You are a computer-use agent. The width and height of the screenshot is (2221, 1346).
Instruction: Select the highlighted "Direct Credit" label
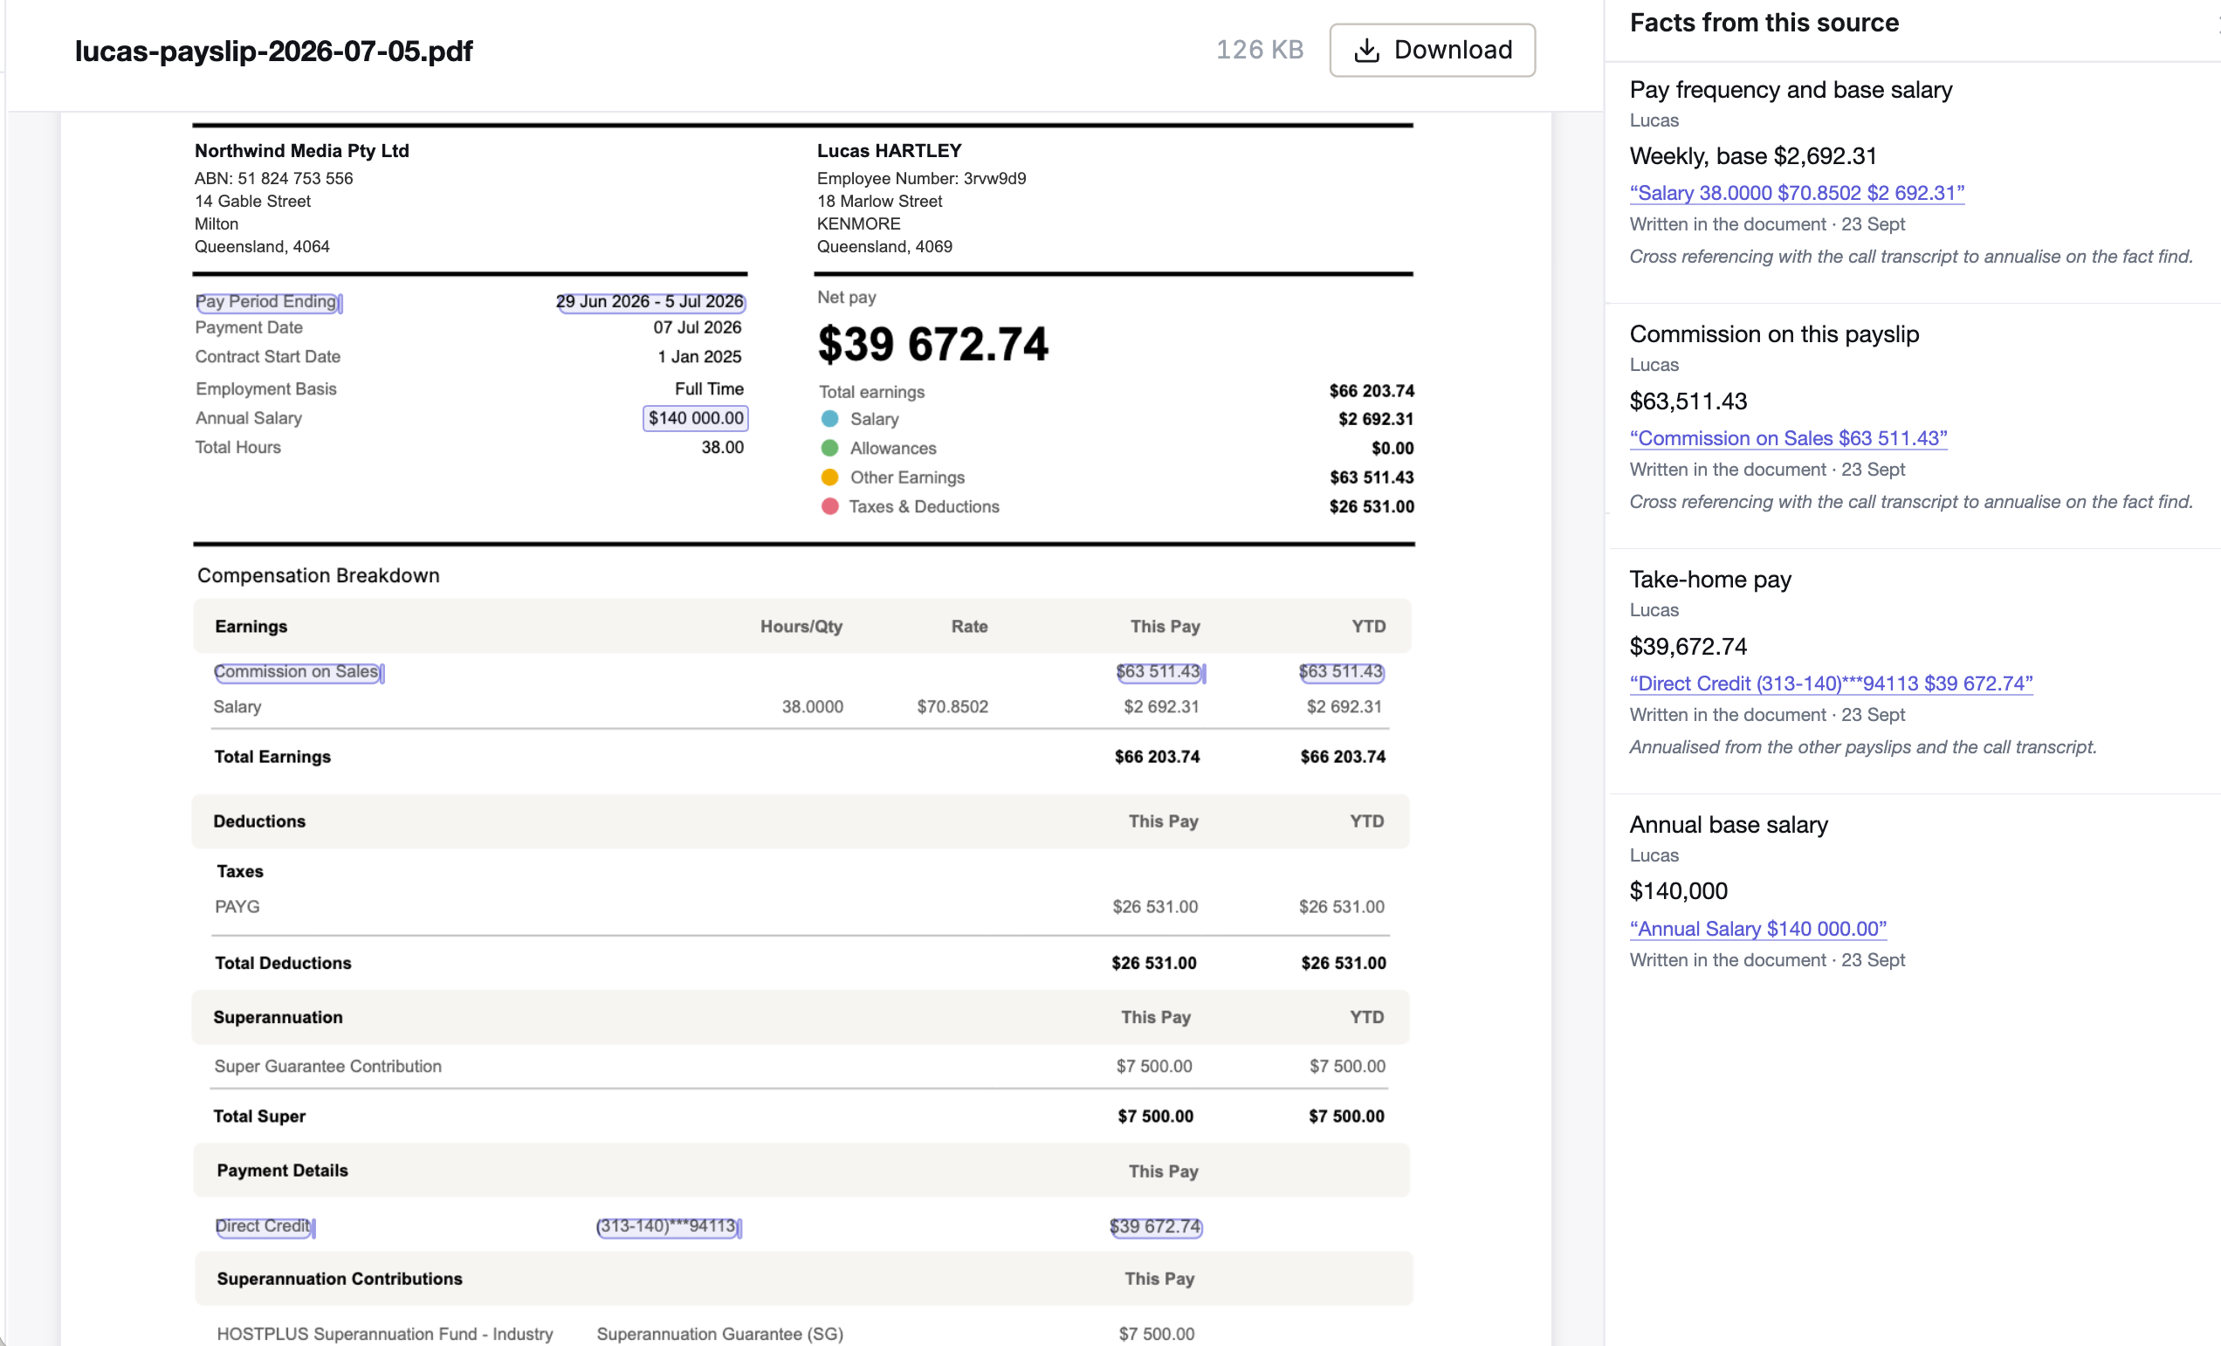click(265, 1226)
